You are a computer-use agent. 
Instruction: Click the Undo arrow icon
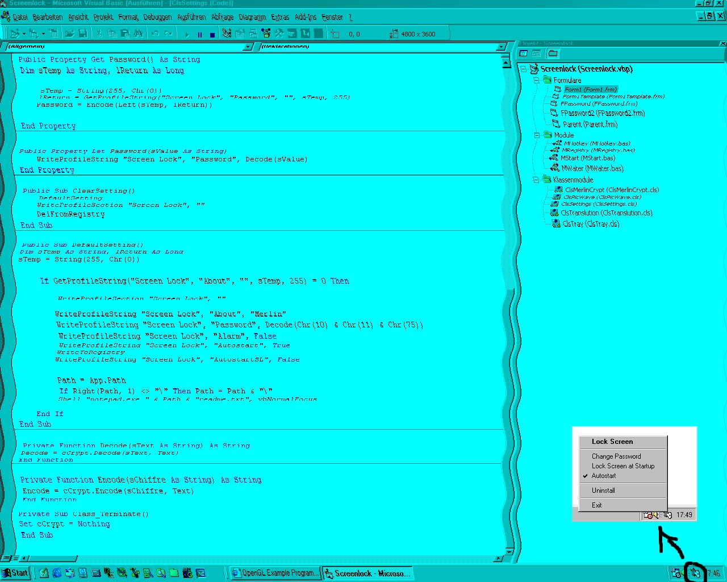click(155, 34)
